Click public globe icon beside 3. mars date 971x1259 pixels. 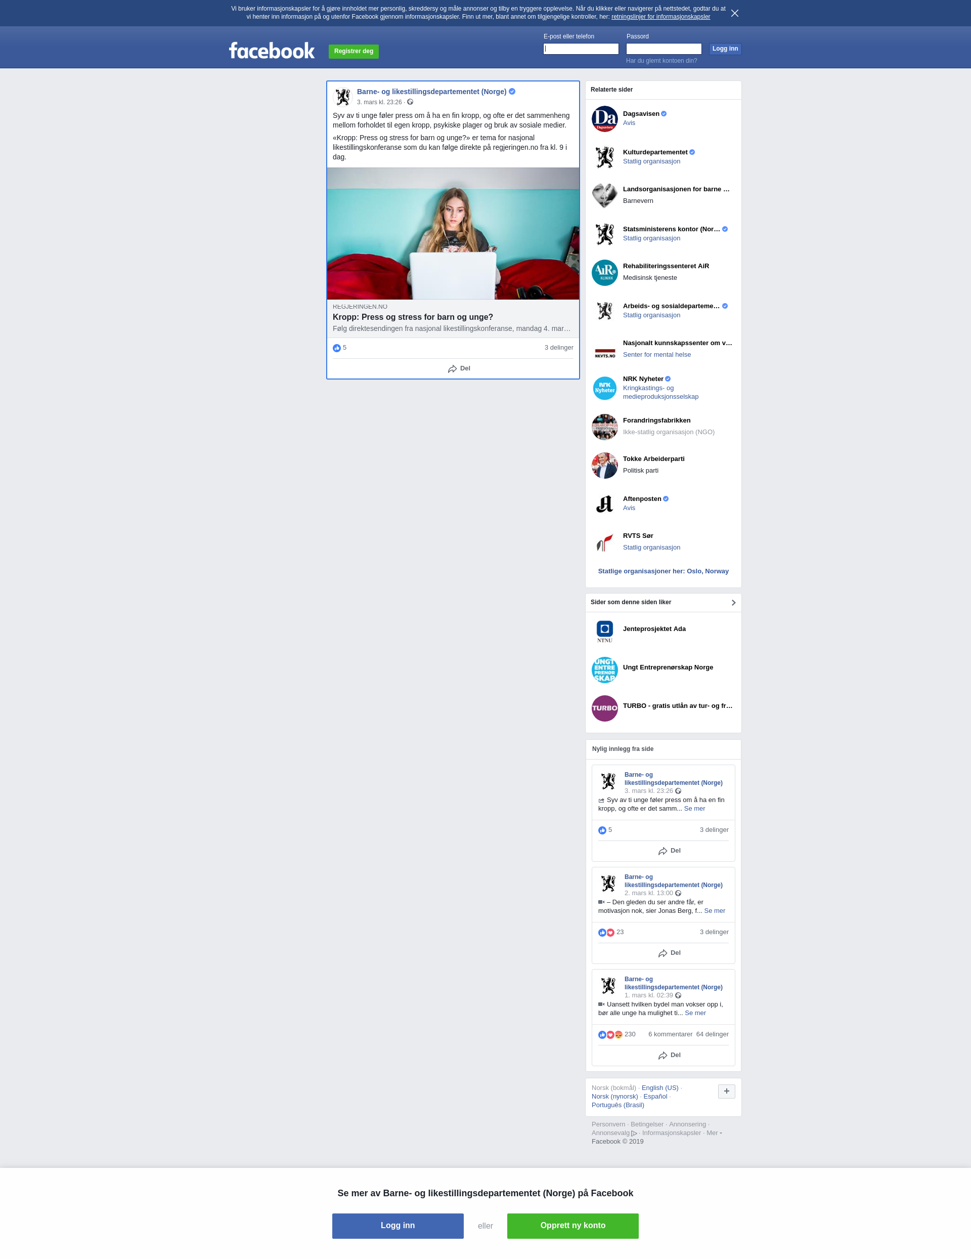410,102
